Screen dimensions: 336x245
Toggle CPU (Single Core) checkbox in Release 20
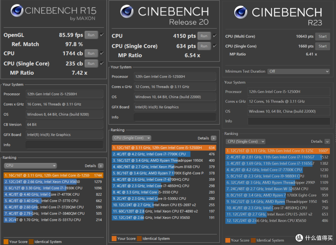pyautogui.click(x=215, y=46)
